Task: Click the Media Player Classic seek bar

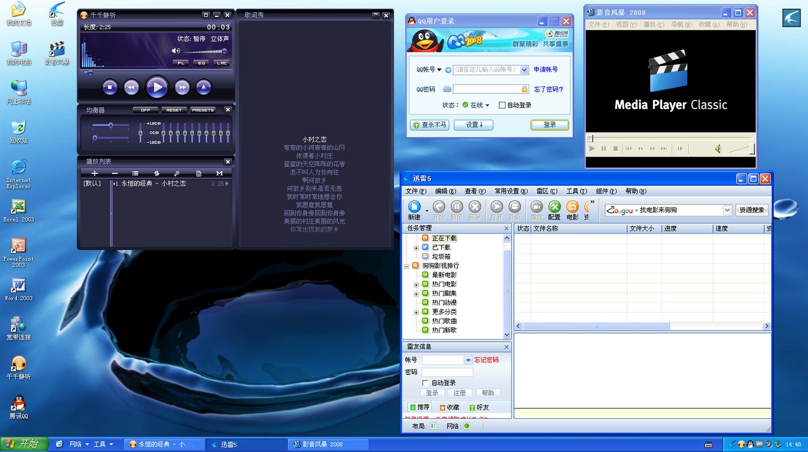Action: tap(671, 138)
